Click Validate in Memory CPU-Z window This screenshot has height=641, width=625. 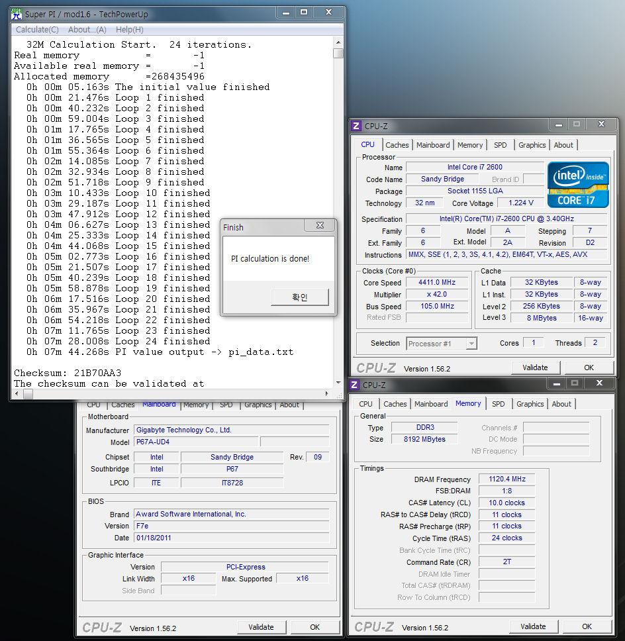click(x=533, y=626)
